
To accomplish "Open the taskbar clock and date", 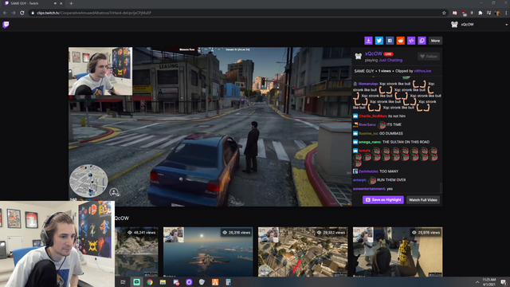I will tap(488, 282).
